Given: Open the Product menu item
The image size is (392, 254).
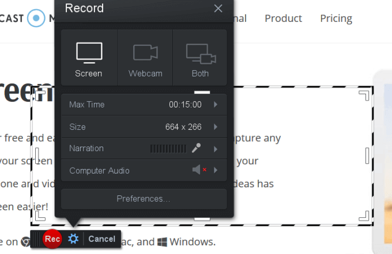Looking at the screenshot, I should tap(283, 18).
